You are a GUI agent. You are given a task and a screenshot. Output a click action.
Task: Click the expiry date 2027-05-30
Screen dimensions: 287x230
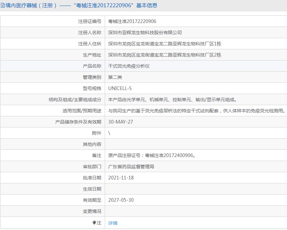tap(121, 200)
